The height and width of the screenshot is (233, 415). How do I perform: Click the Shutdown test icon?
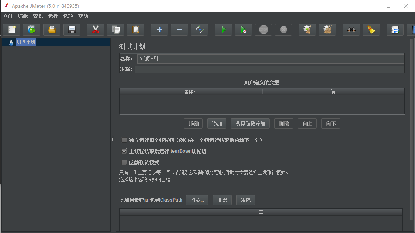point(283,30)
